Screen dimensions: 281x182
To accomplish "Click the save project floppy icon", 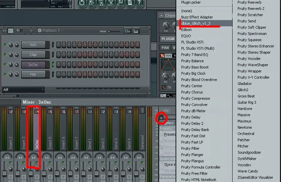I will 101,3.
